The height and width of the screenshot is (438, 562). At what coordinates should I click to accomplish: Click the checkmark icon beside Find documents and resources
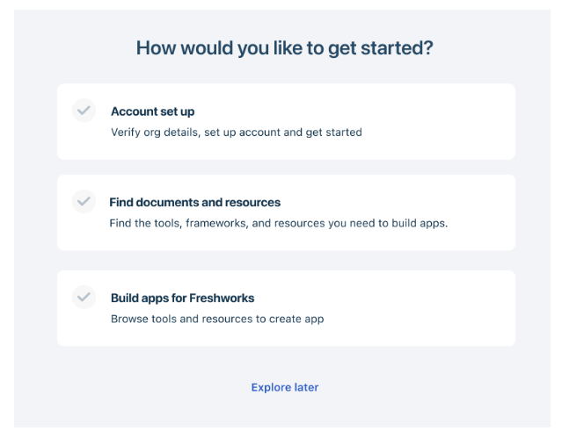click(x=84, y=202)
